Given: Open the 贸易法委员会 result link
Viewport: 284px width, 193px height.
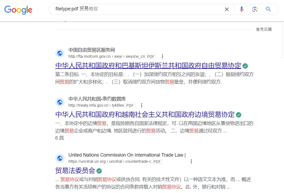Looking at the screenshot, I should pos(75,171).
